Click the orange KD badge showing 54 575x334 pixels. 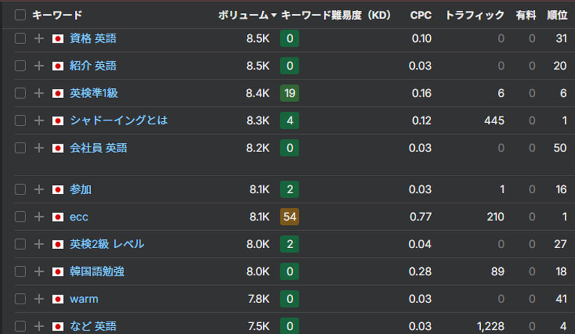(290, 217)
